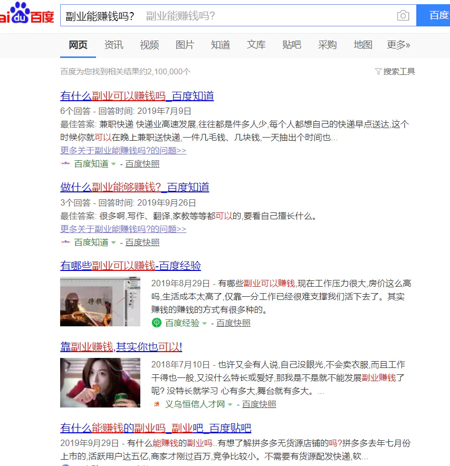Click 百度知道 favicon under 做什么副业能够赚钱
450x466 pixels.
65,242
